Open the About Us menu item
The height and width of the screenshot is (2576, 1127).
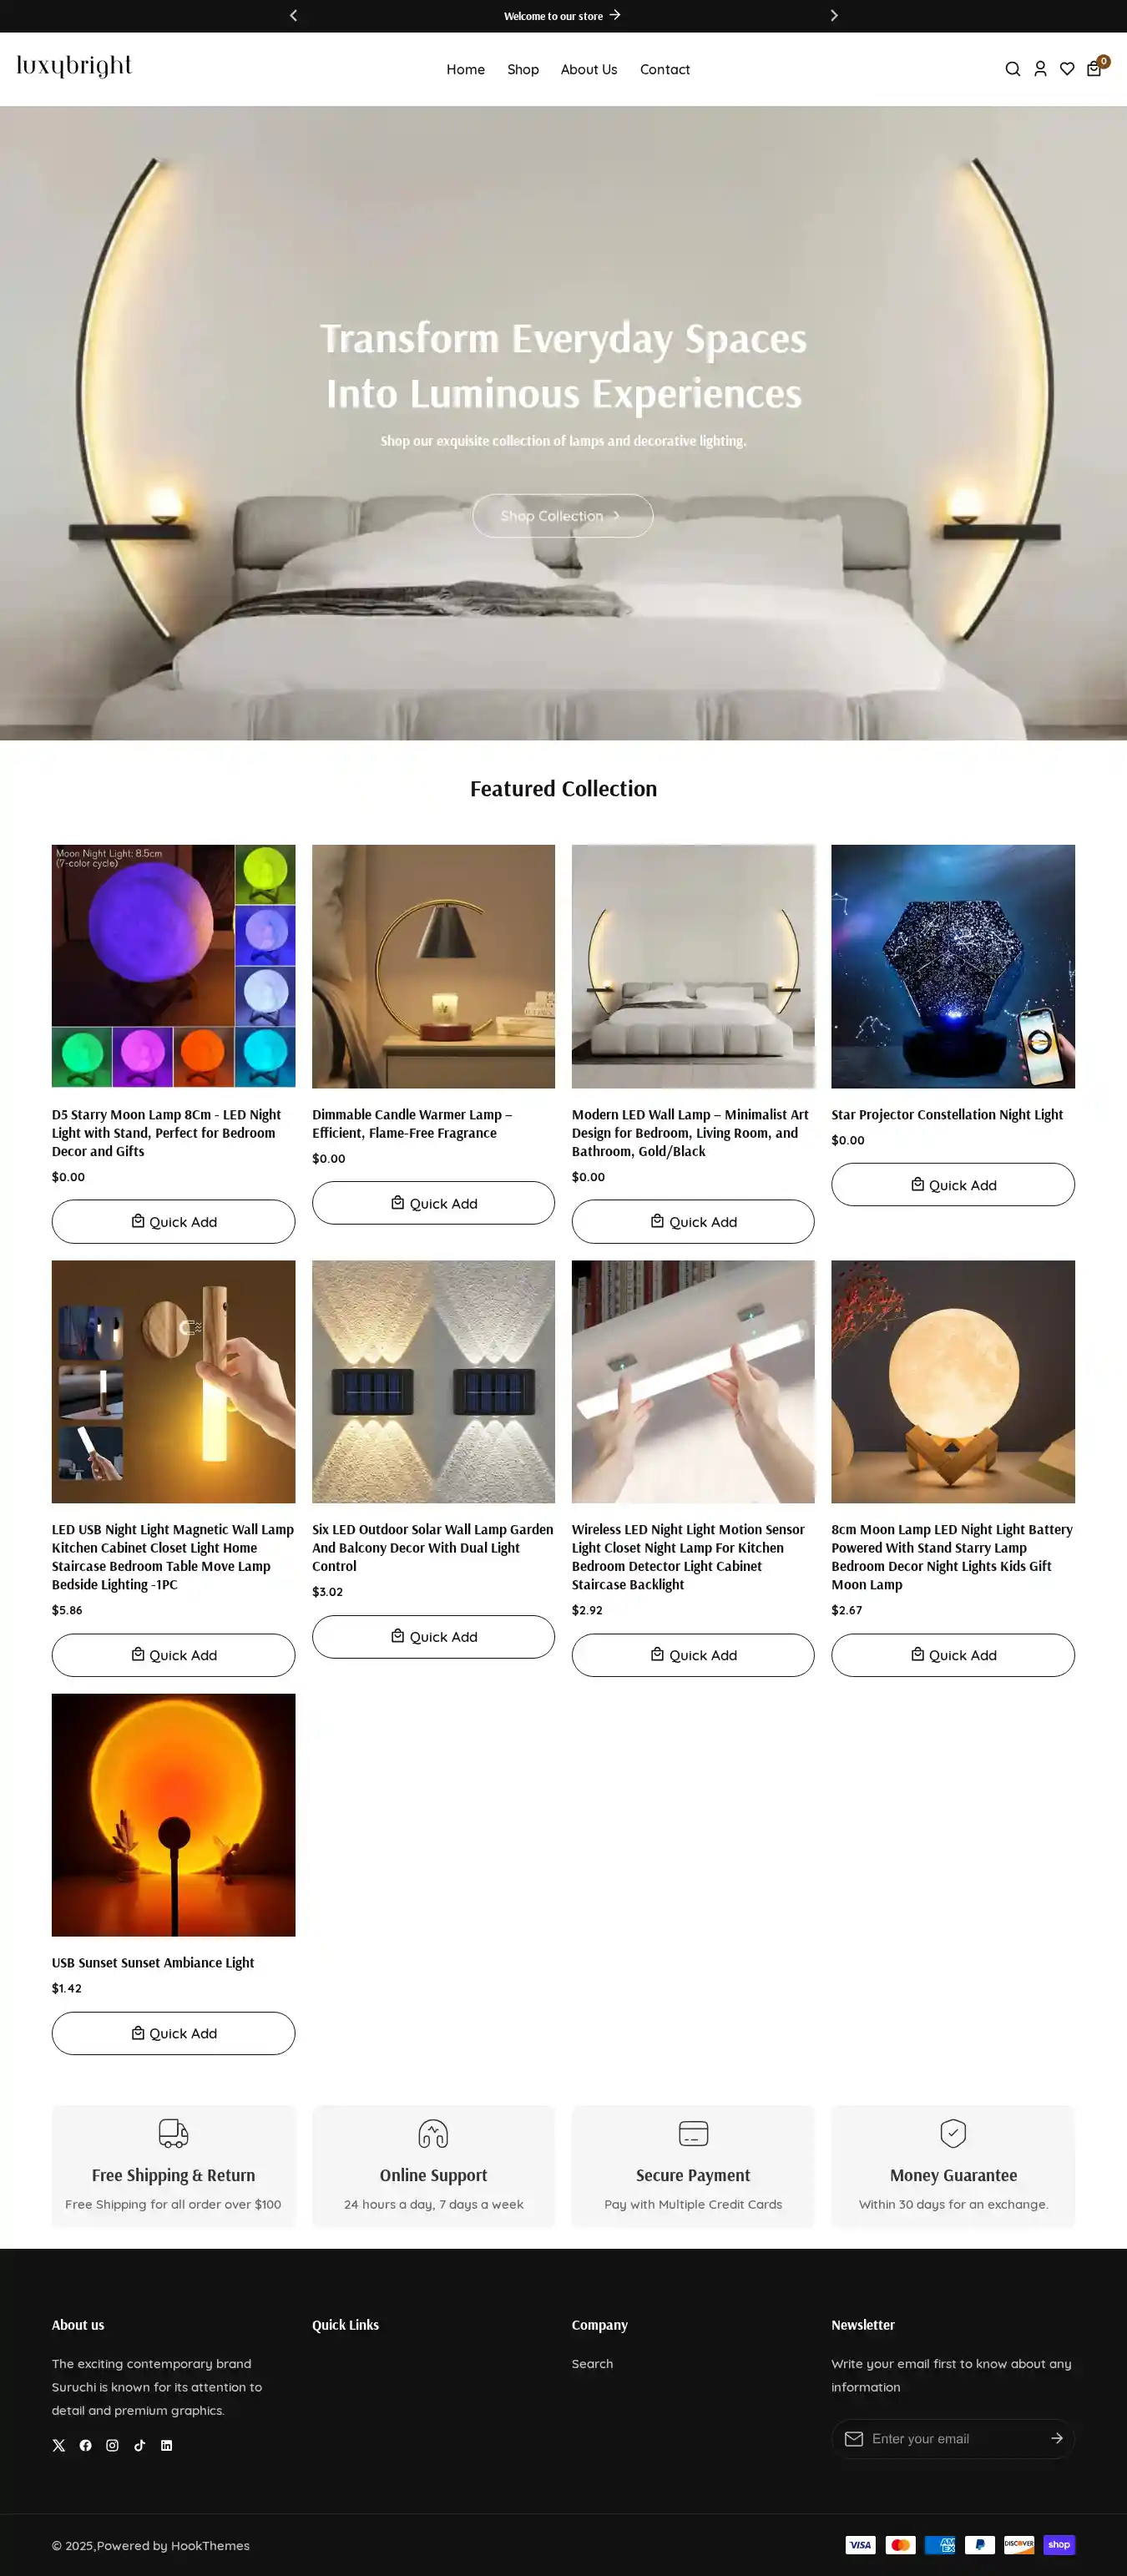point(589,69)
